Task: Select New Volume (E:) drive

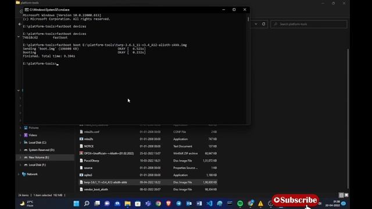Action: [x=39, y=157]
